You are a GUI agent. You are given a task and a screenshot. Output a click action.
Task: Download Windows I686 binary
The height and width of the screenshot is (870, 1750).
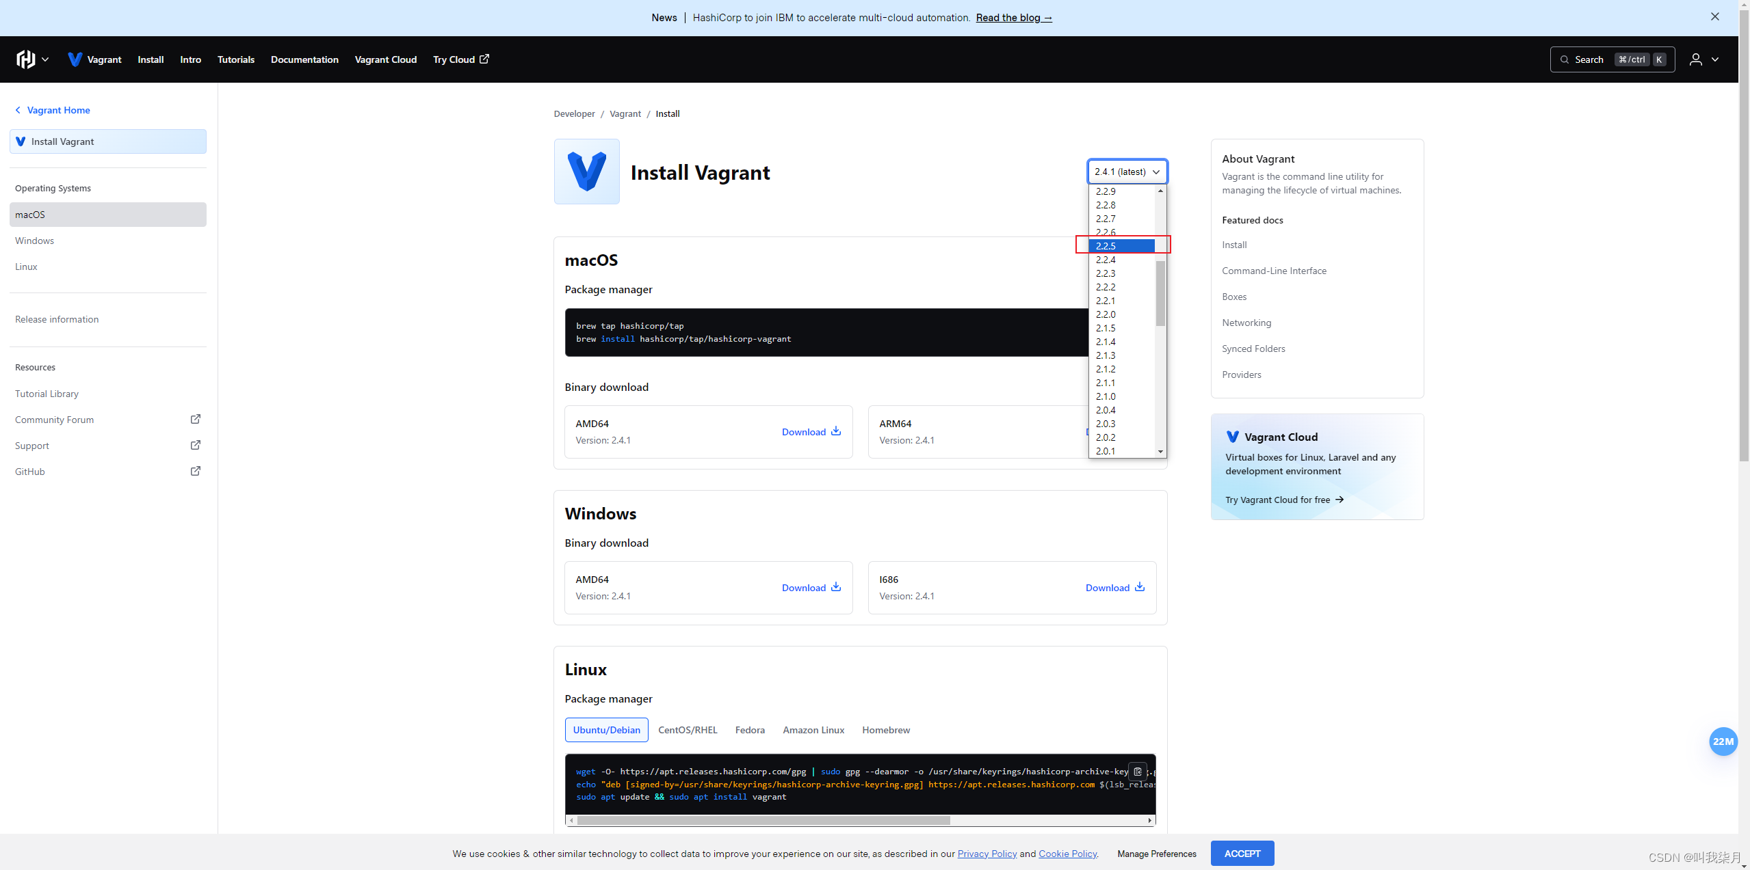(x=1115, y=588)
